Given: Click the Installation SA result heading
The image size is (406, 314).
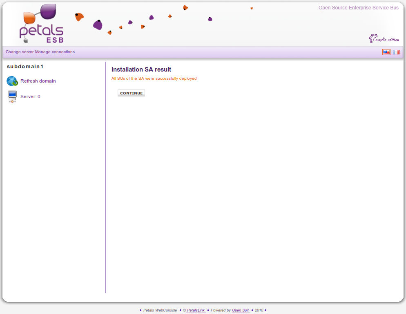Looking at the screenshot, I should point(141,70).
